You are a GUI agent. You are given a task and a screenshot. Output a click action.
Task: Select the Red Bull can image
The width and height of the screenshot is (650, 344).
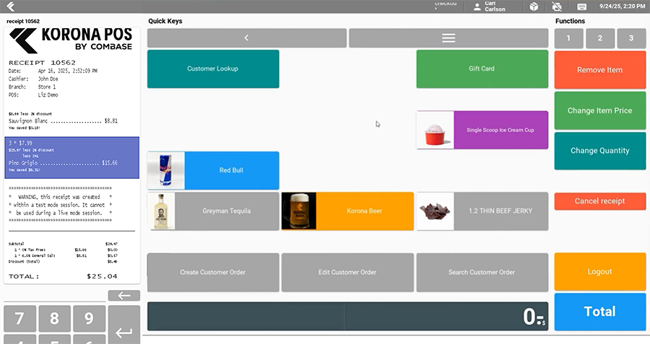166,170
